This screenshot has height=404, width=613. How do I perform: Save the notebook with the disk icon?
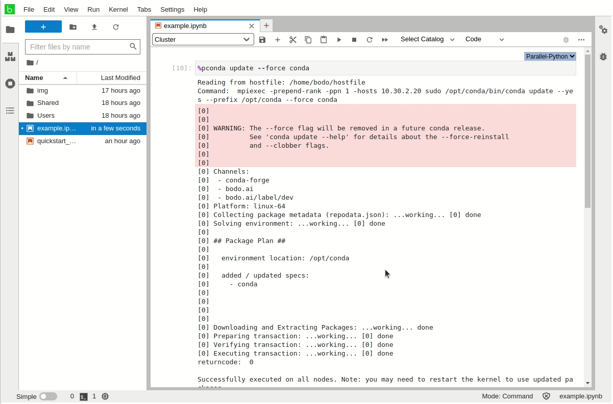tap(262, 40)
